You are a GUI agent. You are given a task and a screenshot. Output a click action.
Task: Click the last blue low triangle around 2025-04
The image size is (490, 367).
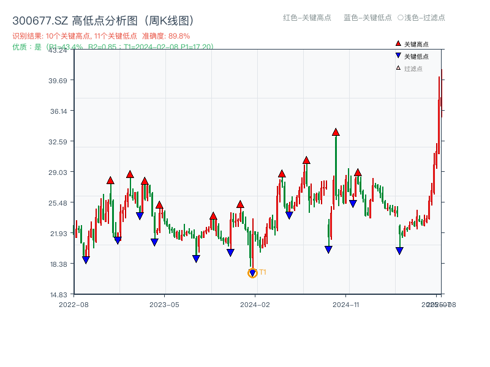point(400,251)
